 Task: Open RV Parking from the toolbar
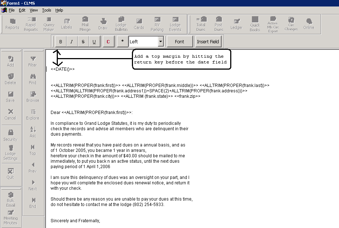pyautogui.click(x=157, y=24)
